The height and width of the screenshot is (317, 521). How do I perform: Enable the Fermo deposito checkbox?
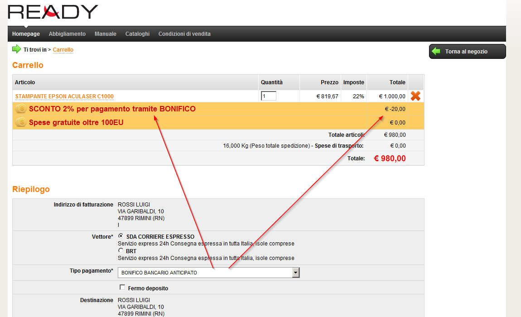click(122, 288)
